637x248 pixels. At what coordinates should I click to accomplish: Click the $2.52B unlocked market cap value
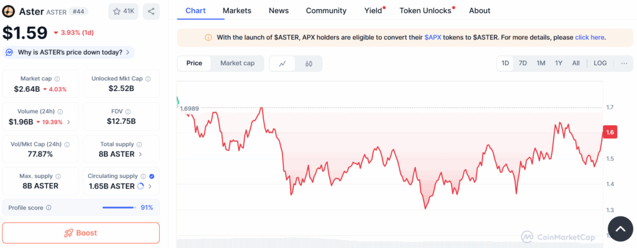click(121, 88)
